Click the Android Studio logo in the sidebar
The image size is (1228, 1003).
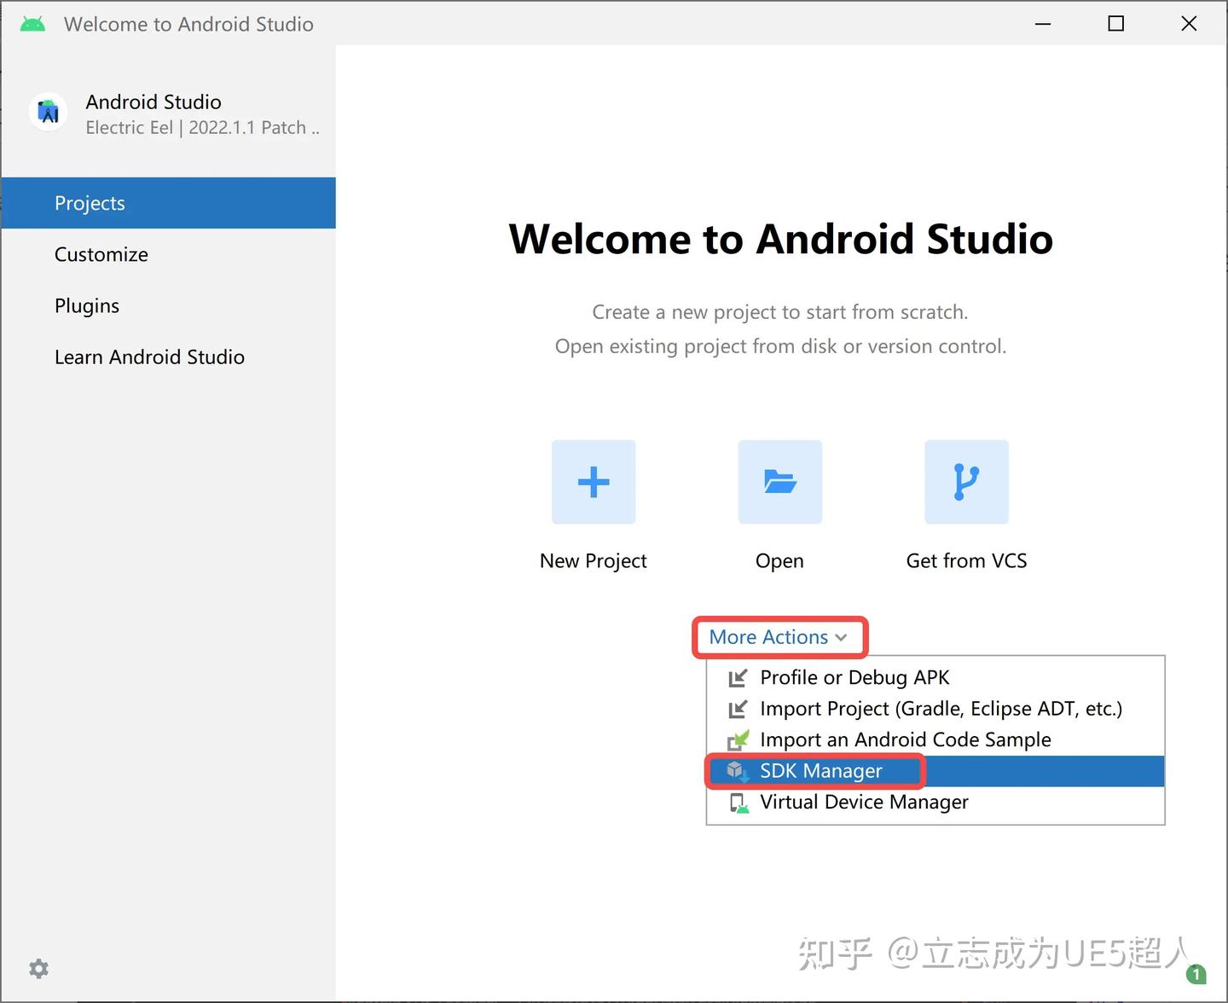(x=48, y=112)
